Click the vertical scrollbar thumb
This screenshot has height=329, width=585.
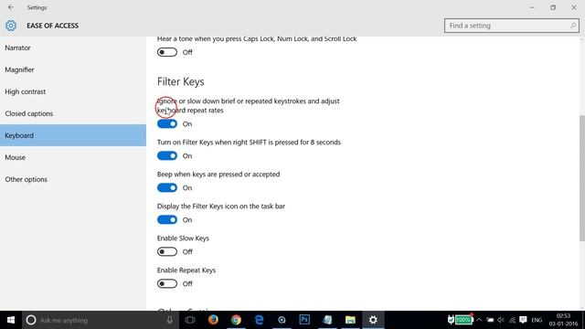pyautogui.click(x=581, y=178)
